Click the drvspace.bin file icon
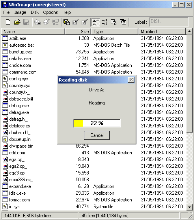Image resolution: width=194 pixels, height=220 pixels. pos(5,146)
